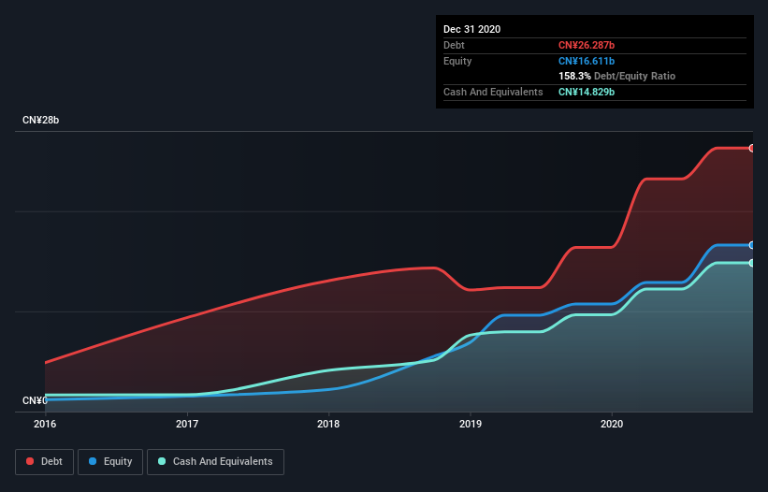Click the 2018 x-axis label

(x=328, y=424)
